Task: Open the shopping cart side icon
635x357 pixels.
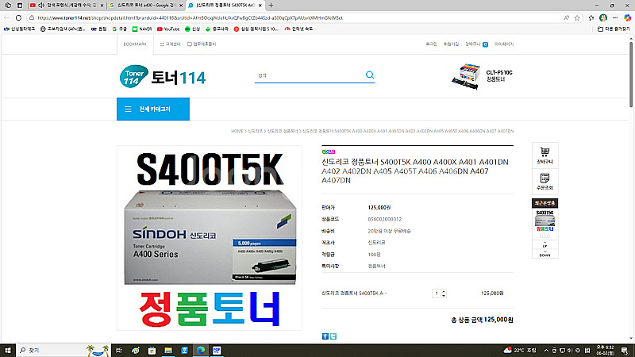Action: point(545,155)
